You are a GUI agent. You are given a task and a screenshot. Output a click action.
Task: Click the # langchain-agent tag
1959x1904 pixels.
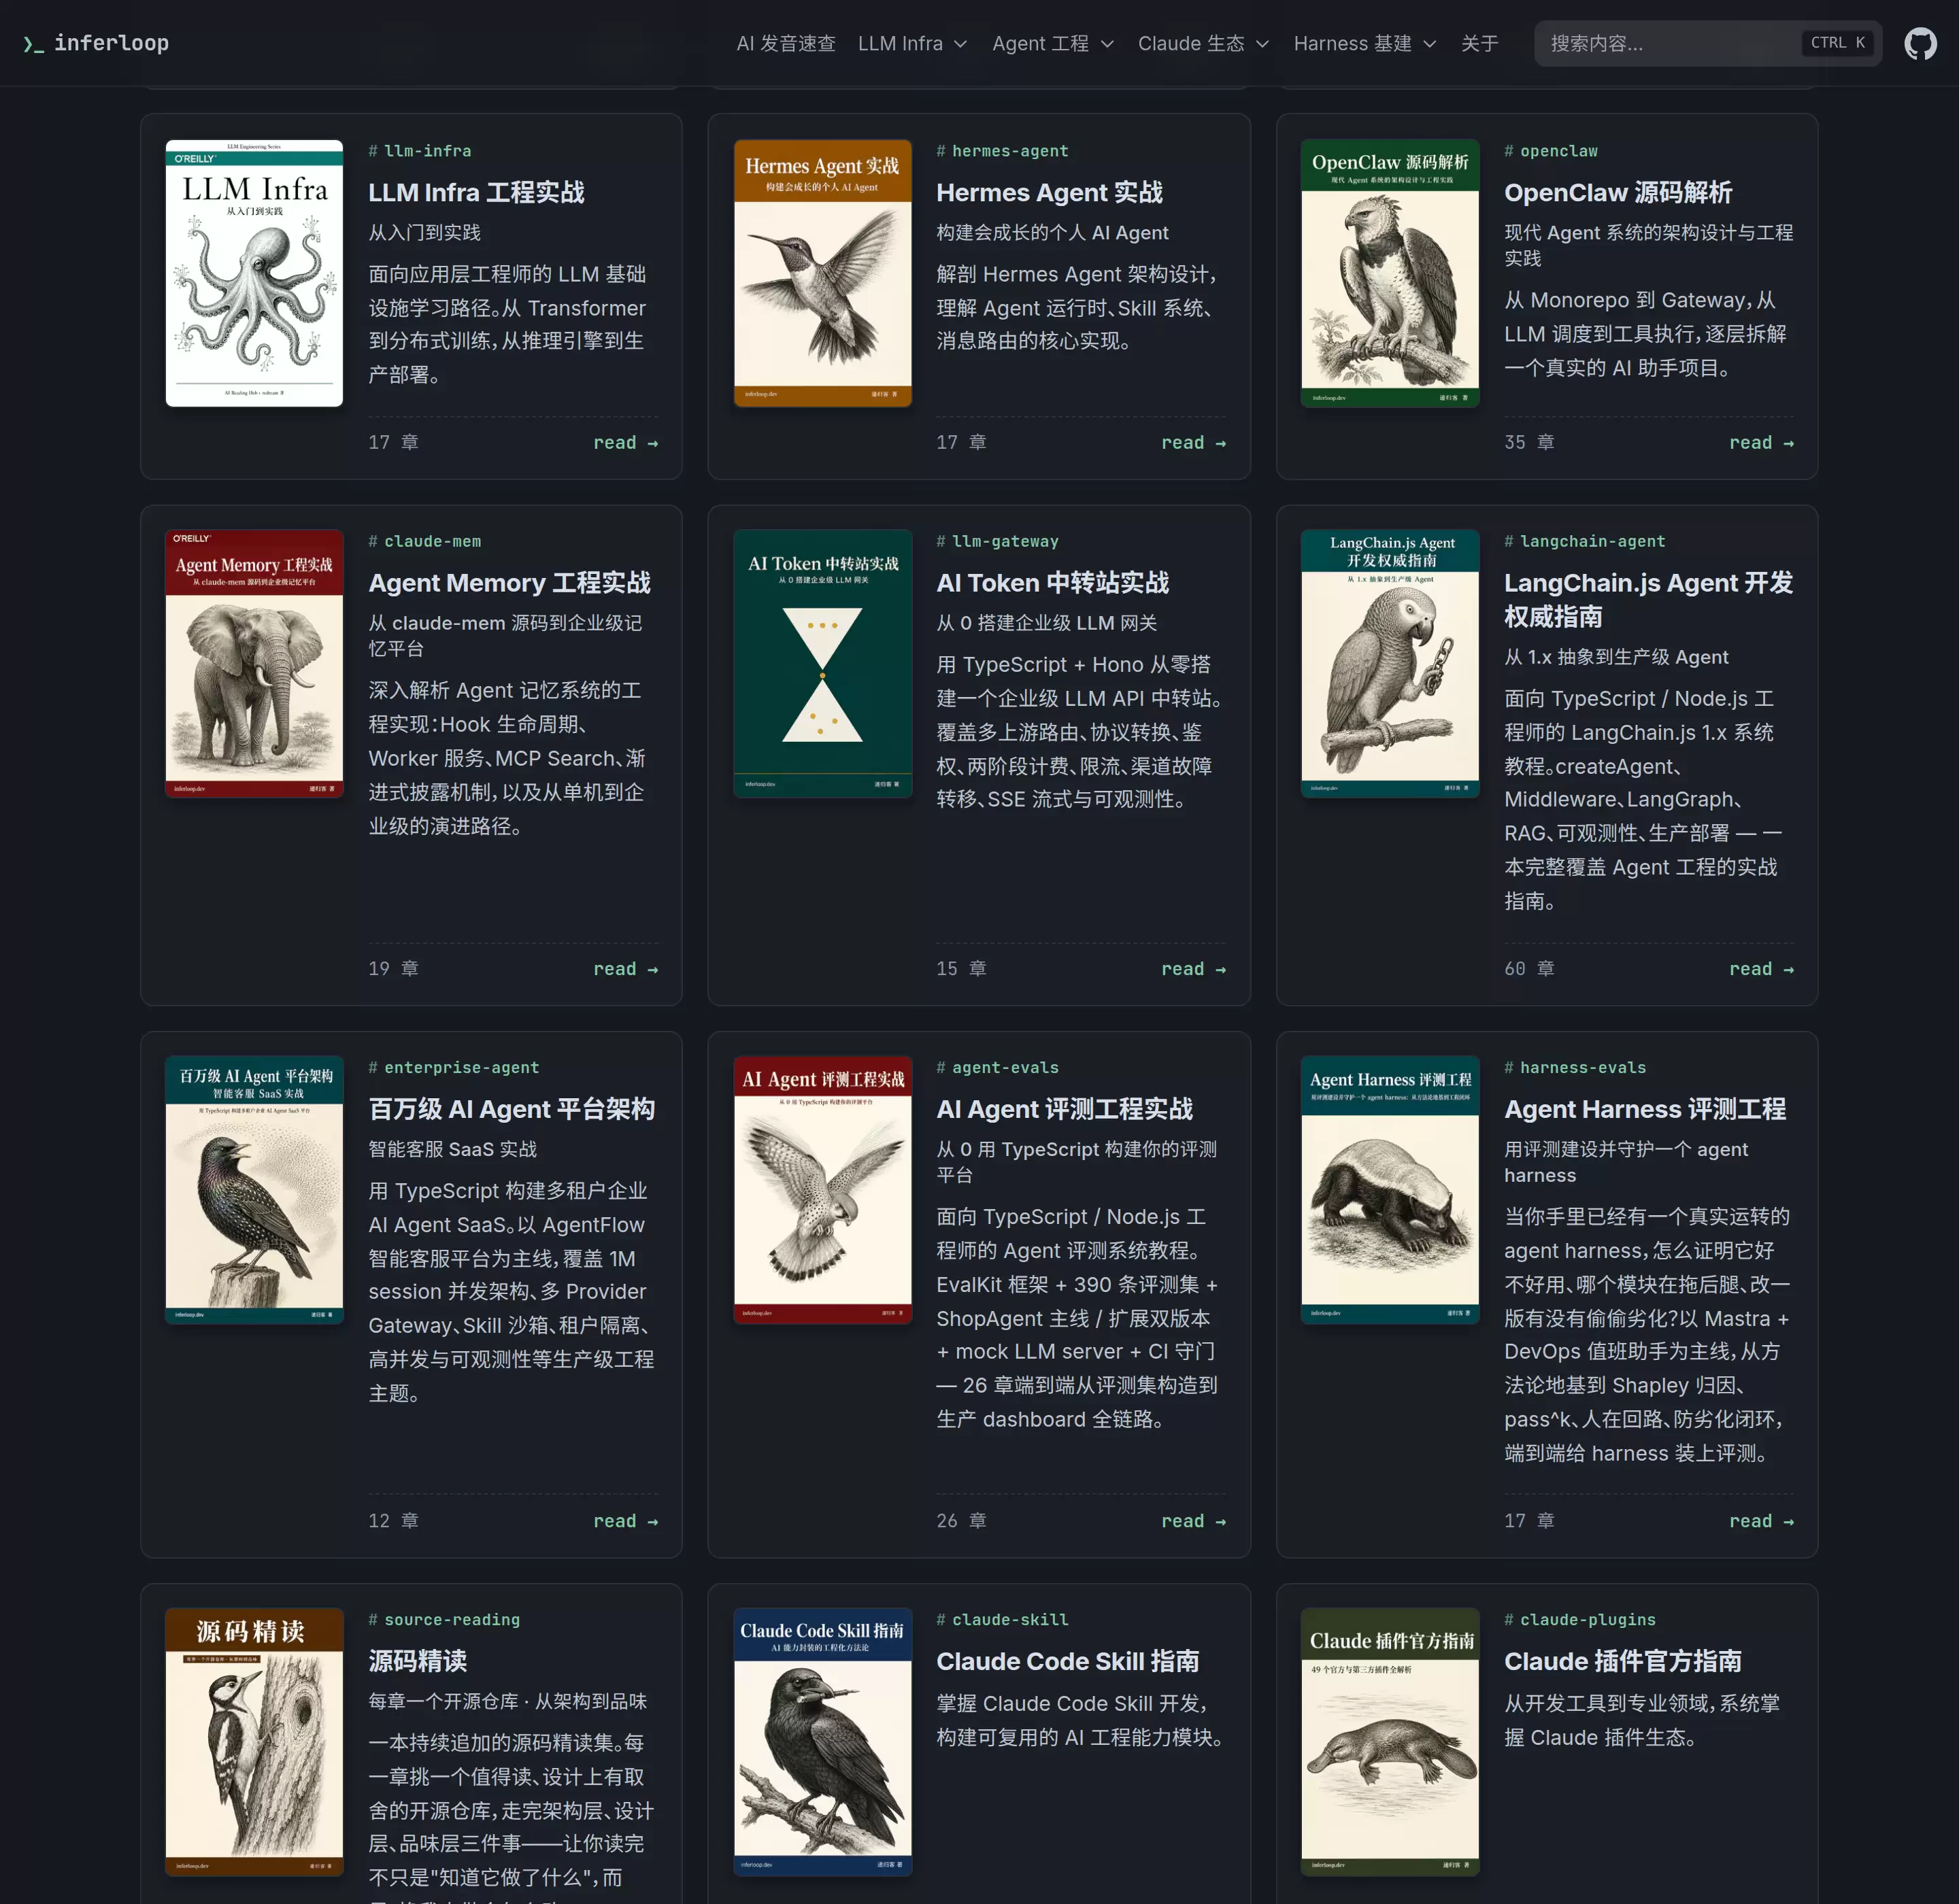click(1585, 541)
